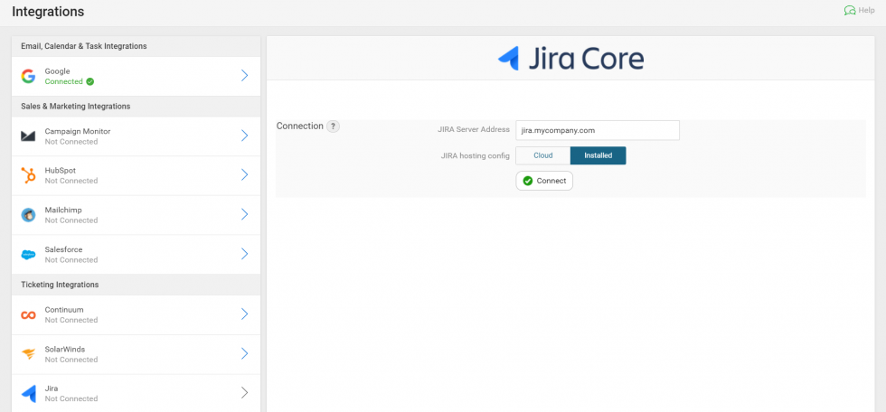Click the green Connected checkmark under Google
The height and width of the screenshot is (412, 886).
point(90,82)
